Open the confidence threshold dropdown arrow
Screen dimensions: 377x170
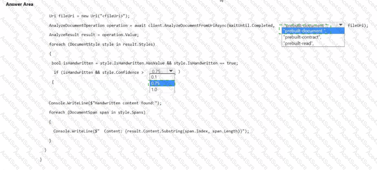(171, 71)
